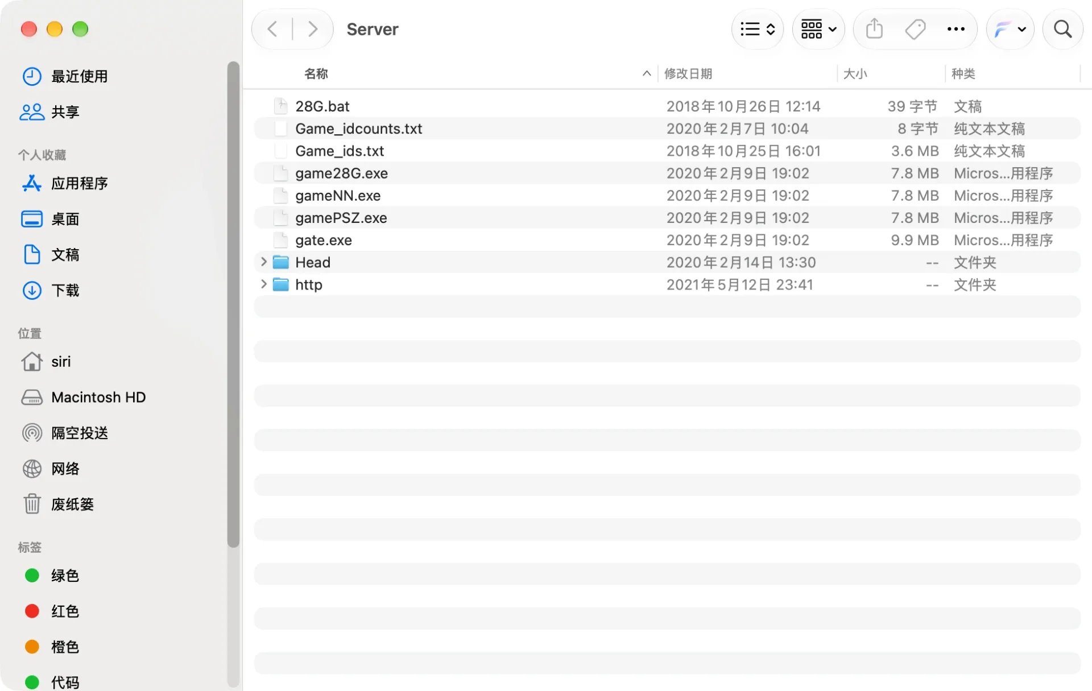The width and height of the screenshot is (1092, 691).
Task: Open 最近使用 in the sidebar
Action: click(x=65, y=76)
